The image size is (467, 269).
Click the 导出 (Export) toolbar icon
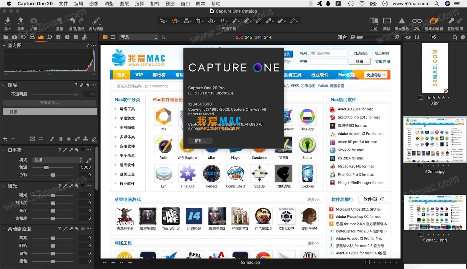pos(20,21)
